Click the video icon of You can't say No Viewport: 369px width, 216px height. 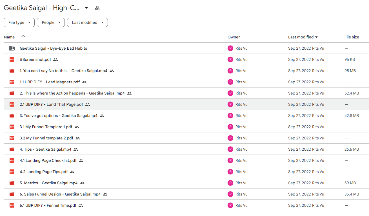tap(12, 71)
